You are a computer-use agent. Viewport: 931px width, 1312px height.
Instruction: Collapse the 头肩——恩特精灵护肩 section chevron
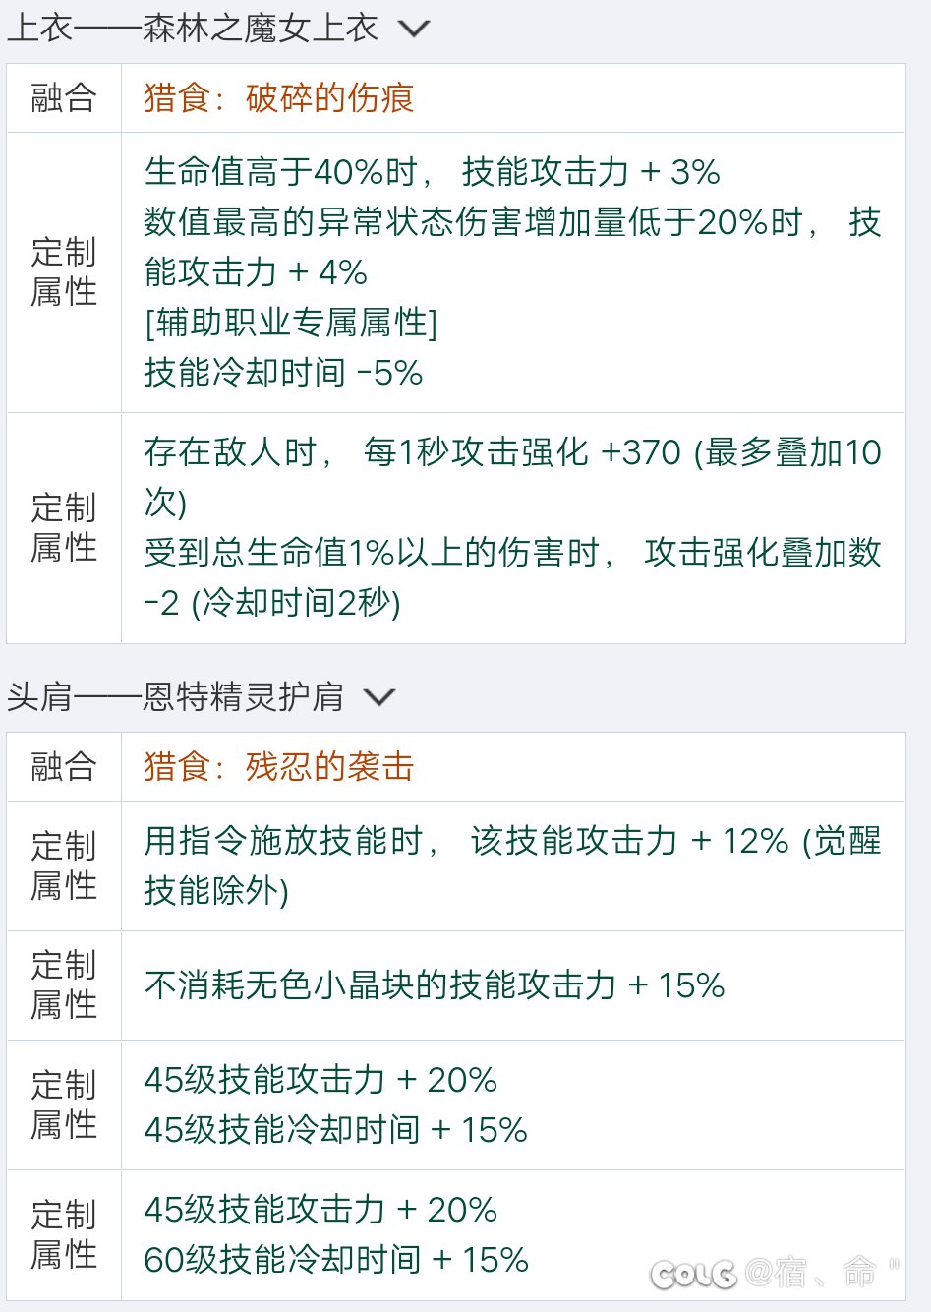[378, 697]
